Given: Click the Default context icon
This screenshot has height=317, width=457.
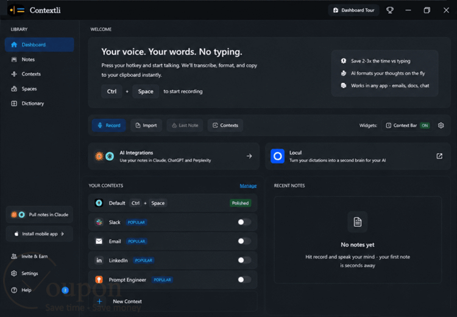Looking at the screenshot, I should click(x=99, y=203).
